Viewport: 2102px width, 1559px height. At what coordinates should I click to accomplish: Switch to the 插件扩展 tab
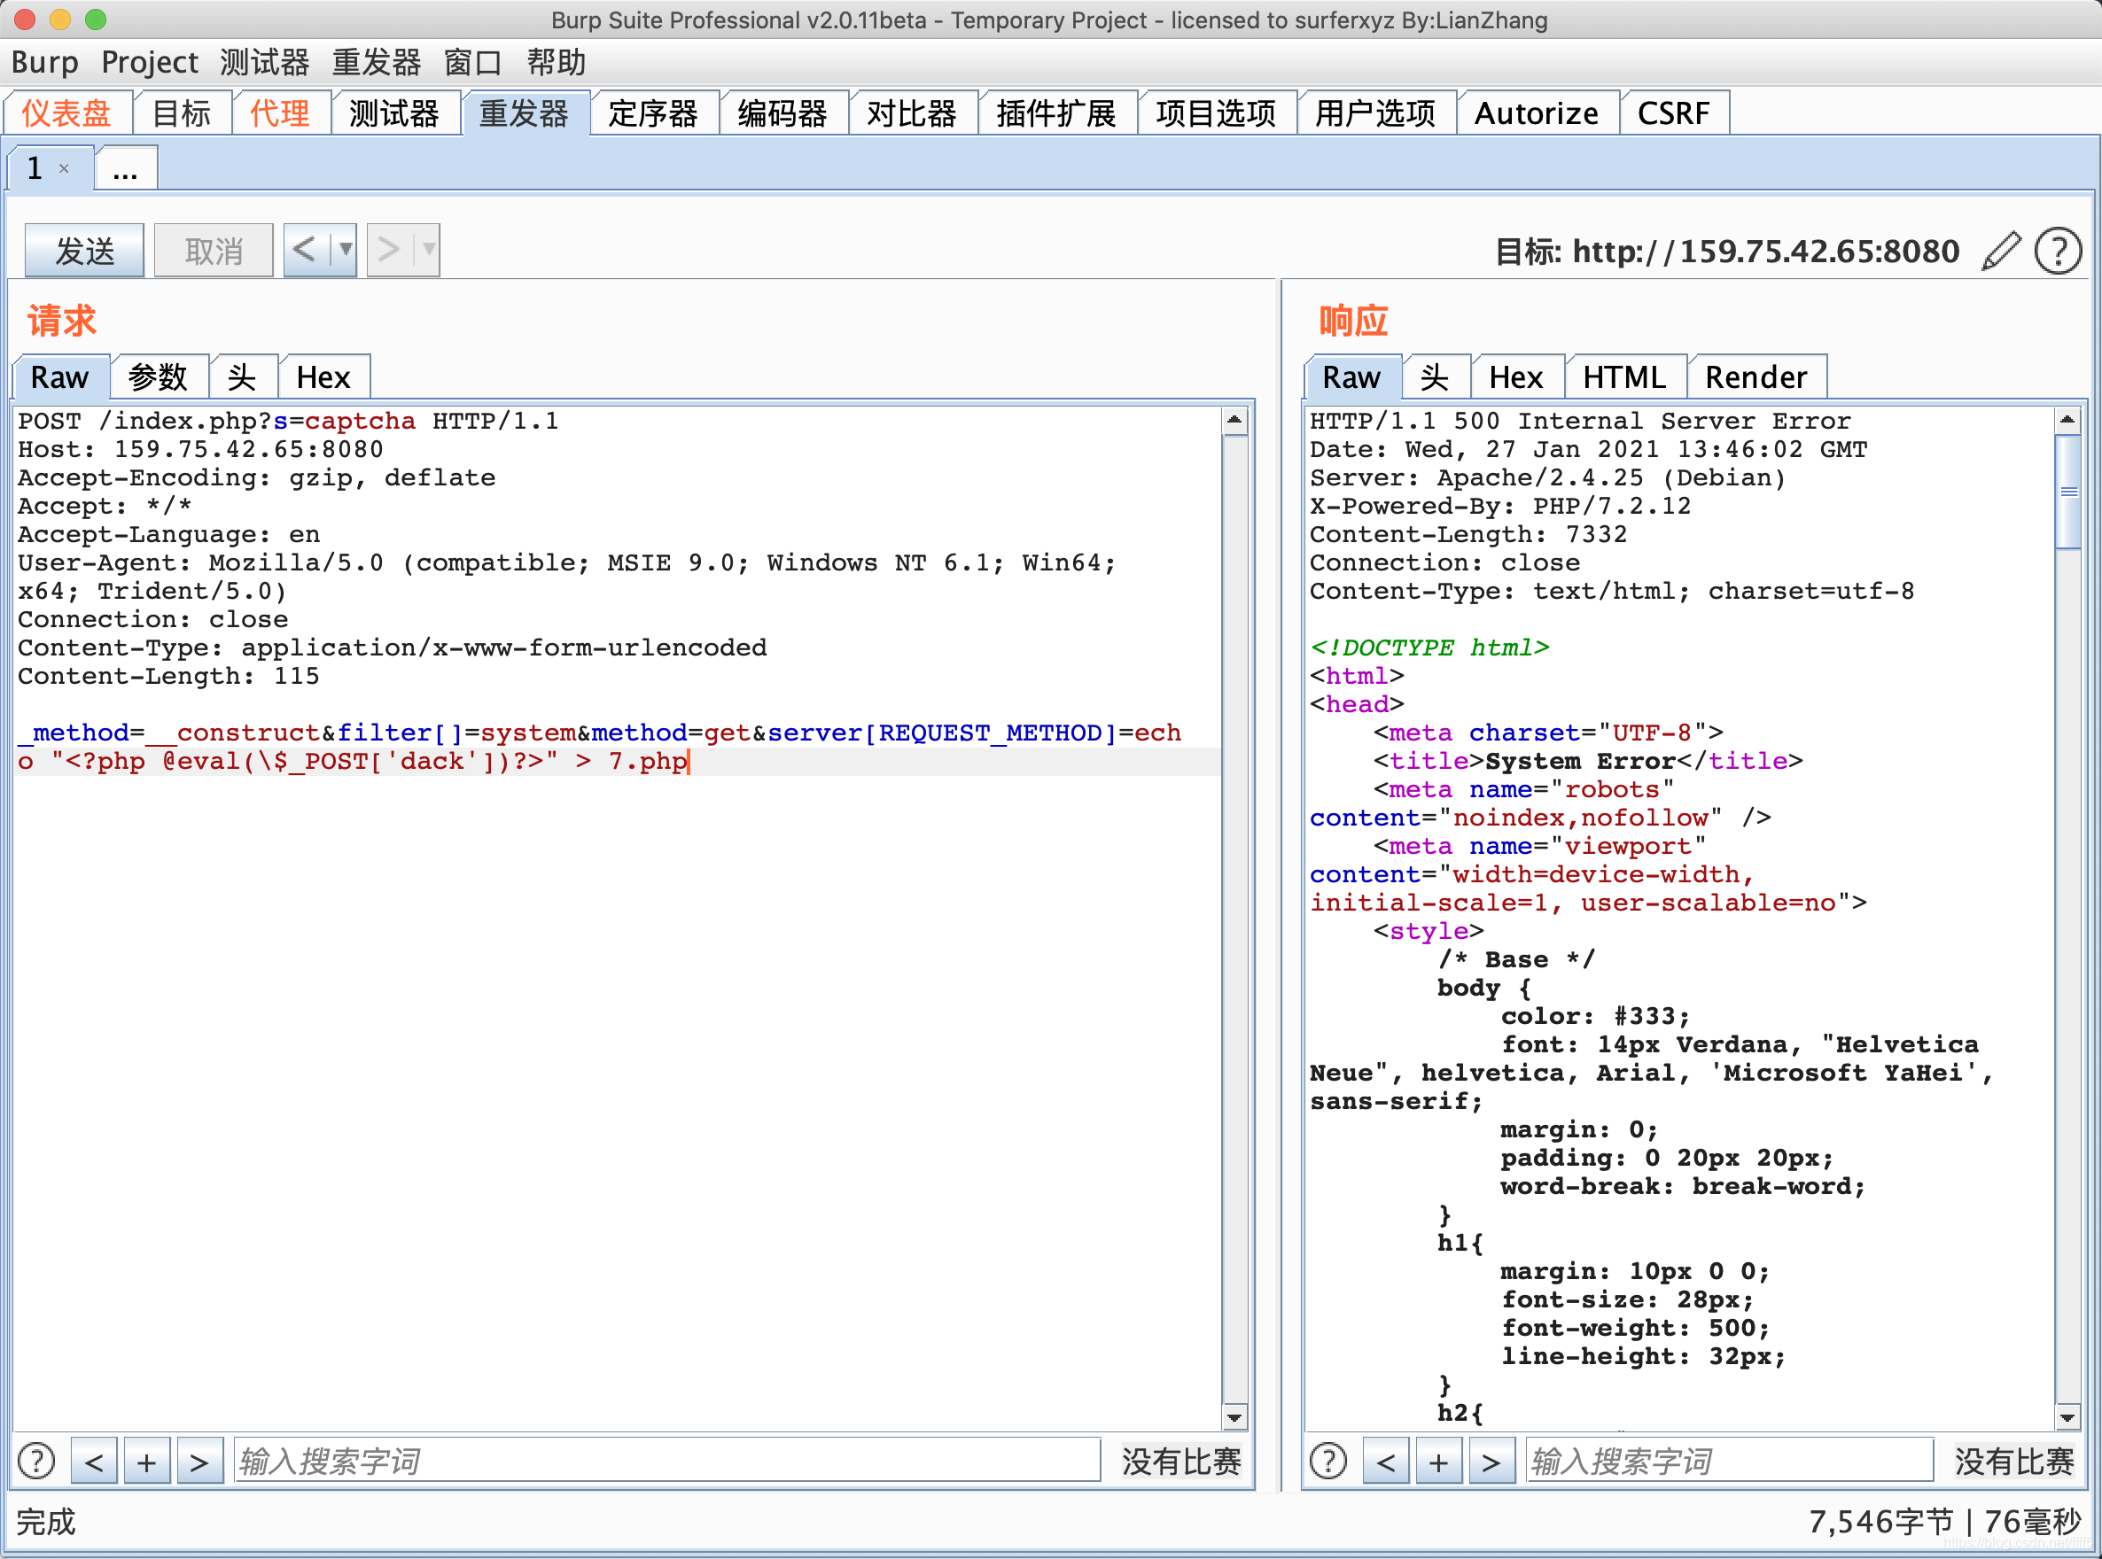(x=1056, y=113)
